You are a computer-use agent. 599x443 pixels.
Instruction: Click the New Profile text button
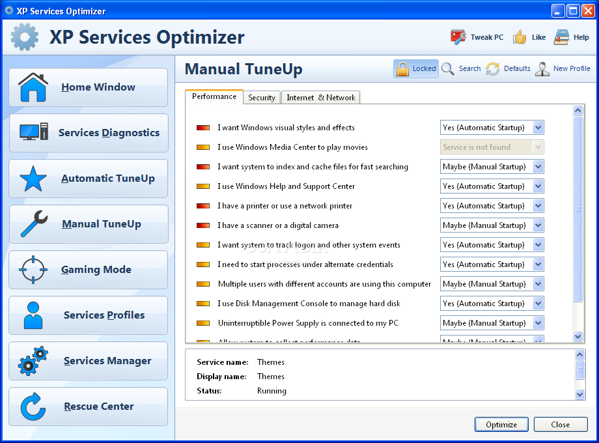point(572,68)
